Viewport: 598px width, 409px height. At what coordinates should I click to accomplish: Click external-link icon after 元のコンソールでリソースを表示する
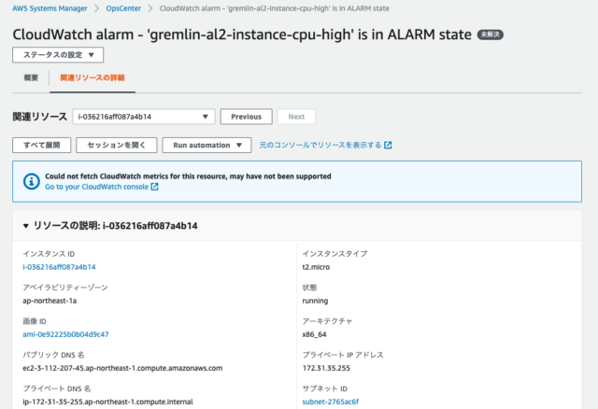coord(388,146)
